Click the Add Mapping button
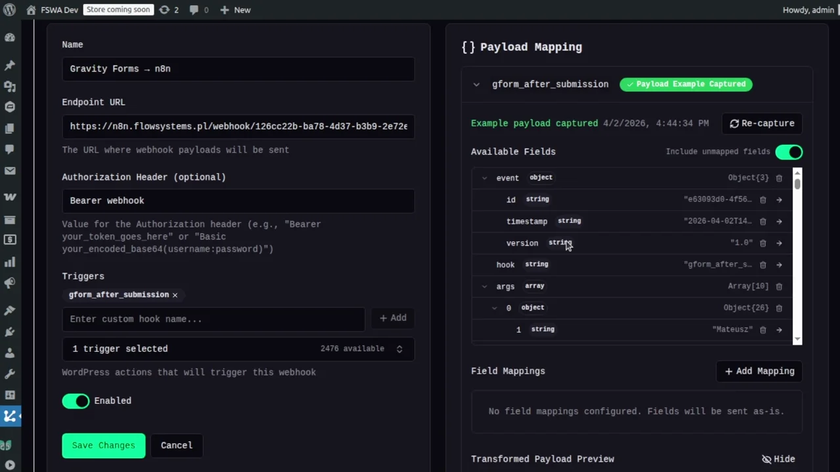The image size is (840, 472). 759,371
